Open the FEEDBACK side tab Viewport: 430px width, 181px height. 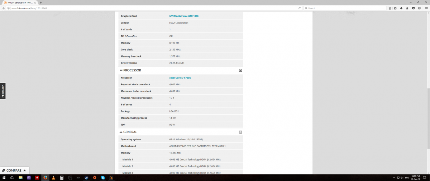click(x=3, y=91)
